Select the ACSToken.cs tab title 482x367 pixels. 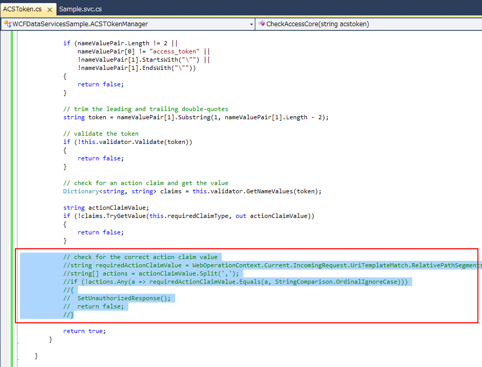[22, 9]
